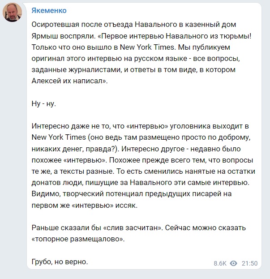Open the Якеменко channel name link
270x279 pixels.
pos(49,11)
